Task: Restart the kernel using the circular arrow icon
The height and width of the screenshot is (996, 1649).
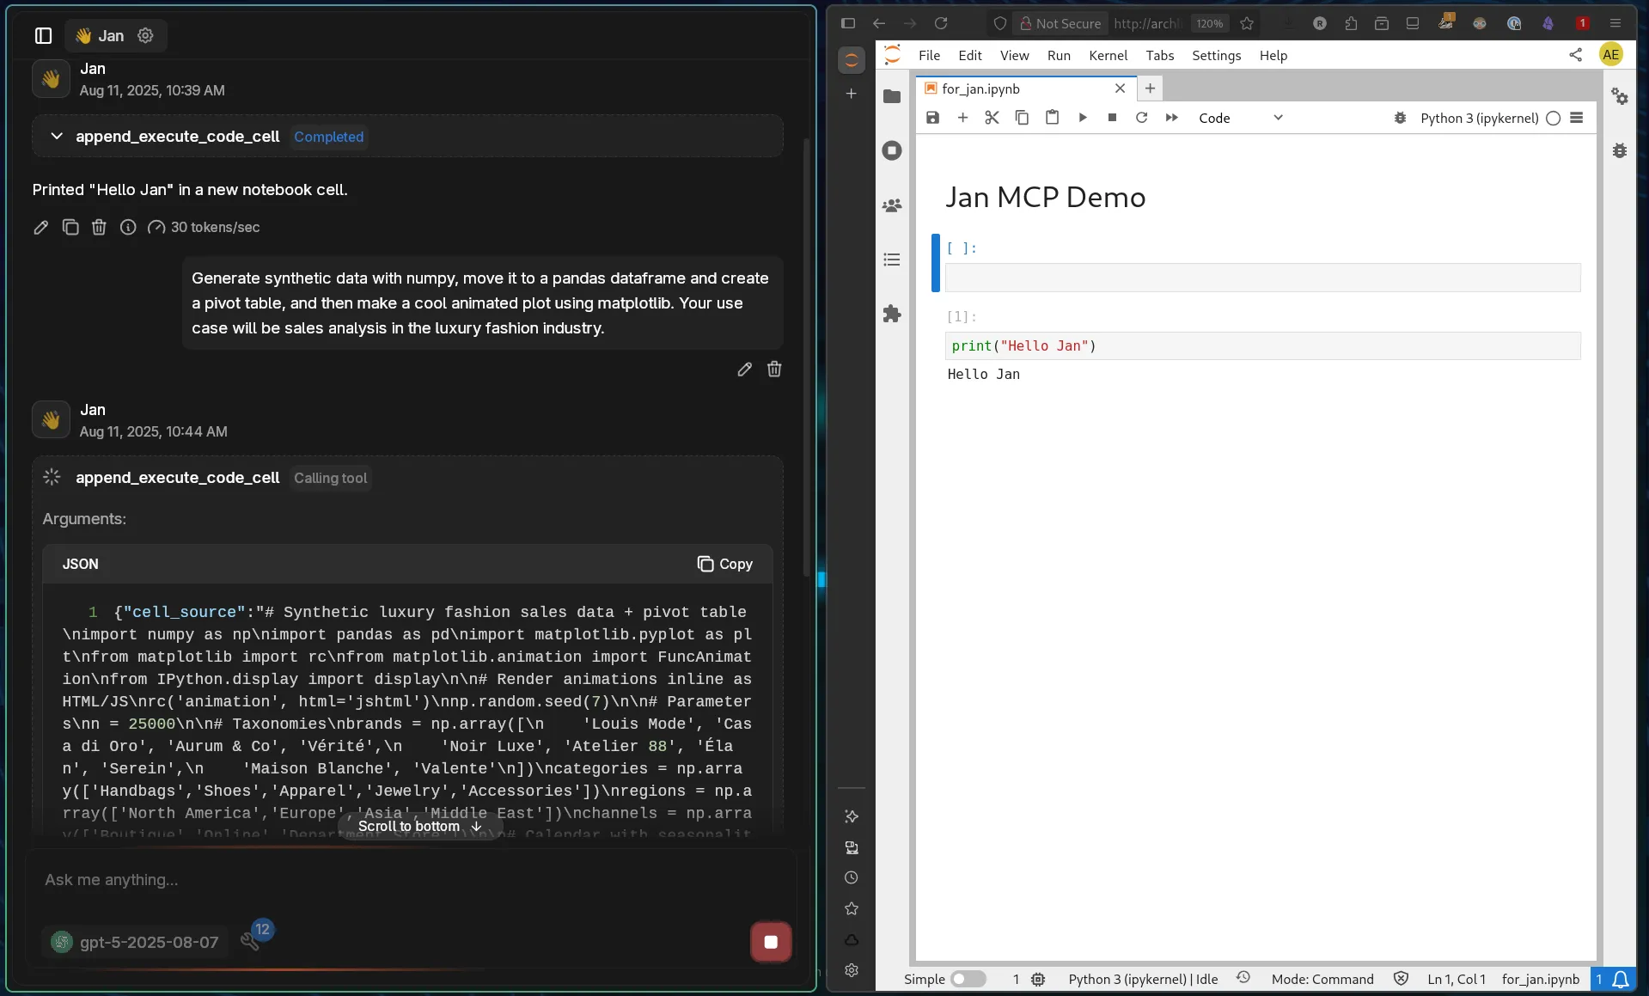Action: (1141, 118)
